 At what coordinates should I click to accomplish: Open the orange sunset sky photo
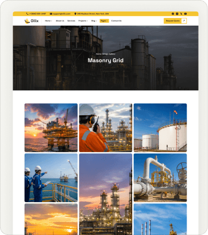[51, 219]
